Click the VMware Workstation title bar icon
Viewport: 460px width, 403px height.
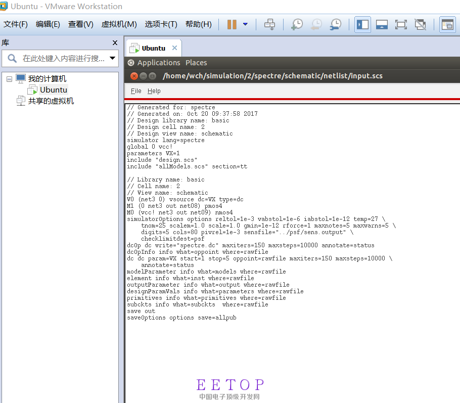point(4,6)
